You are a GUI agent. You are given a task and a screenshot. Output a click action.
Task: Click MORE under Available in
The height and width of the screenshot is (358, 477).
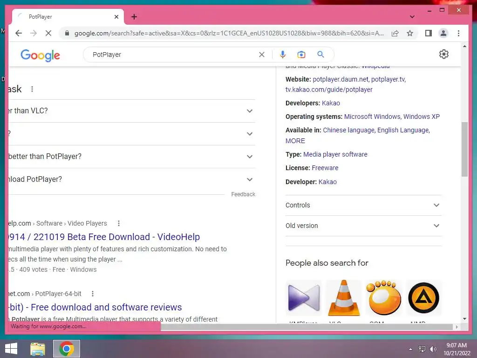tap(295, 141)
